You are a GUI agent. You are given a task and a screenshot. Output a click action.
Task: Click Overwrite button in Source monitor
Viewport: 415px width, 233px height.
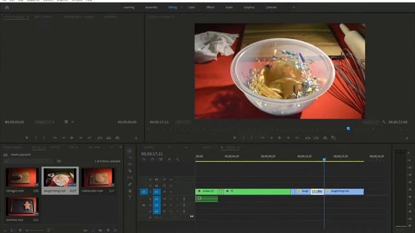click(108, 138)
